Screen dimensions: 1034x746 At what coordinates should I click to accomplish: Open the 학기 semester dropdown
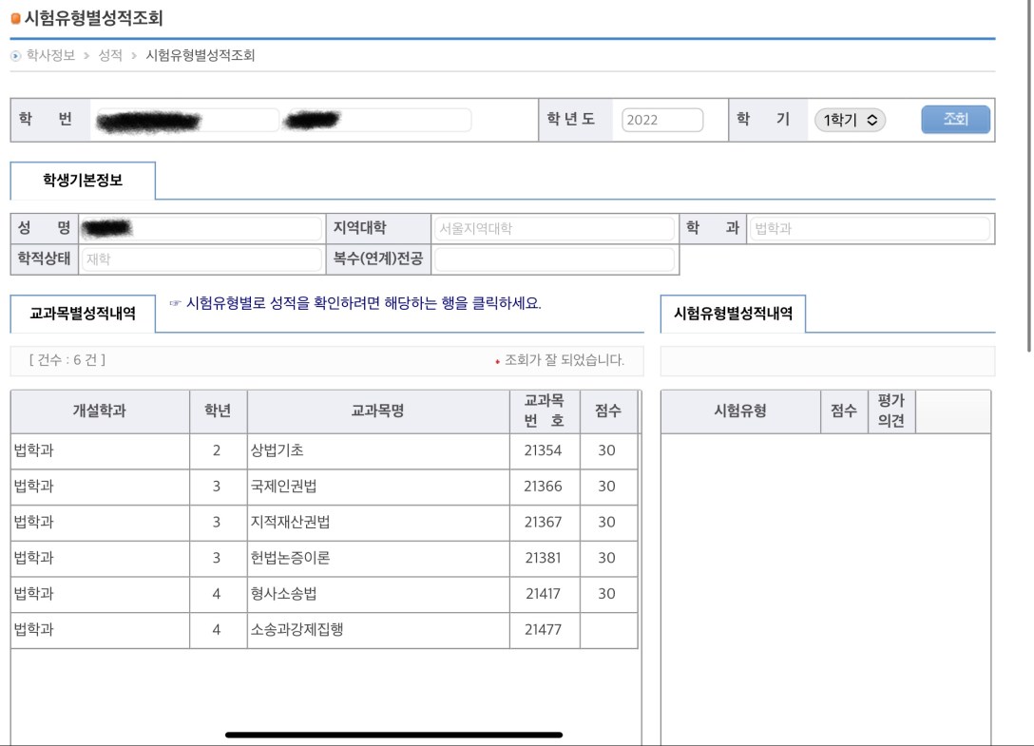click(x=850, y=120)
